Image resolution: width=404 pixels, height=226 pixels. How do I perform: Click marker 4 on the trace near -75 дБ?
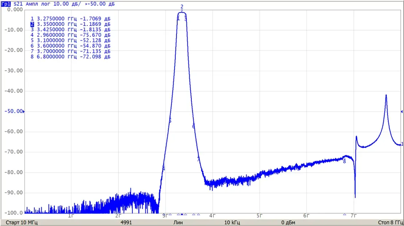[x=163, y=168]
